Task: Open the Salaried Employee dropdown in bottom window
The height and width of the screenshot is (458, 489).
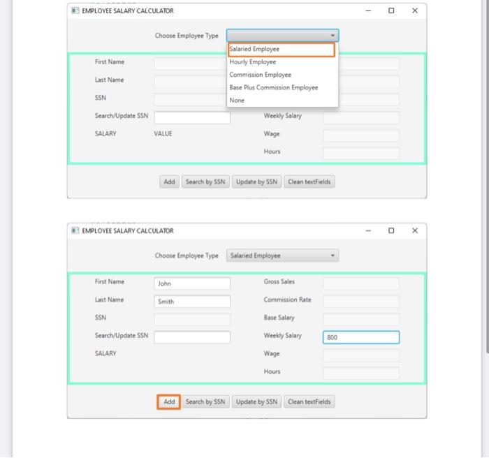Action: click(282, 256)
